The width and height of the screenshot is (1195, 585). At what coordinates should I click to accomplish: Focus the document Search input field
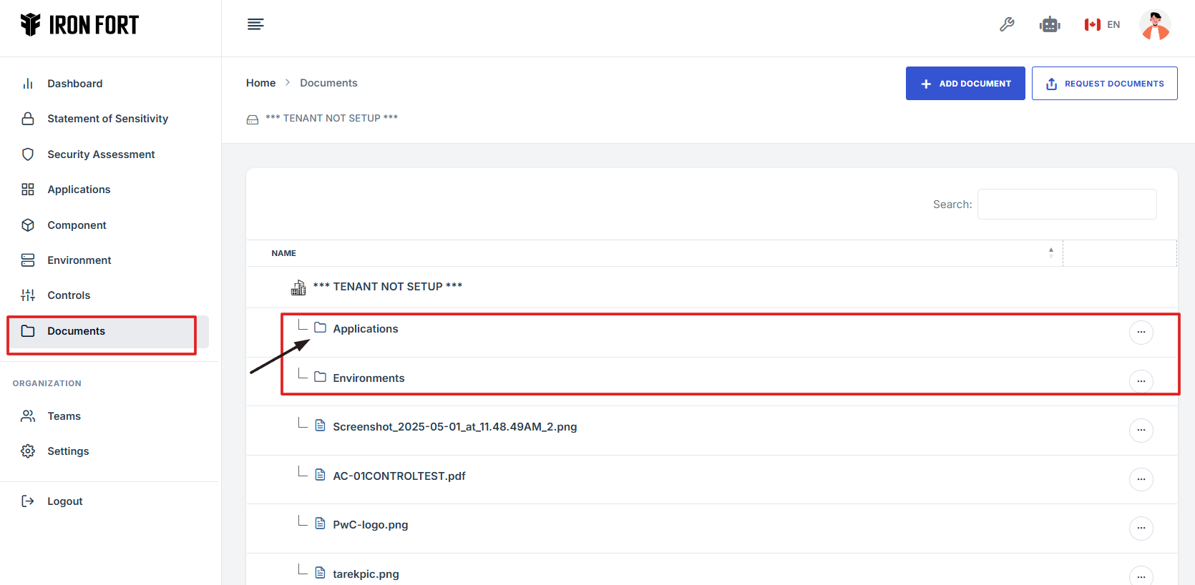click(x=1066, y=205)
